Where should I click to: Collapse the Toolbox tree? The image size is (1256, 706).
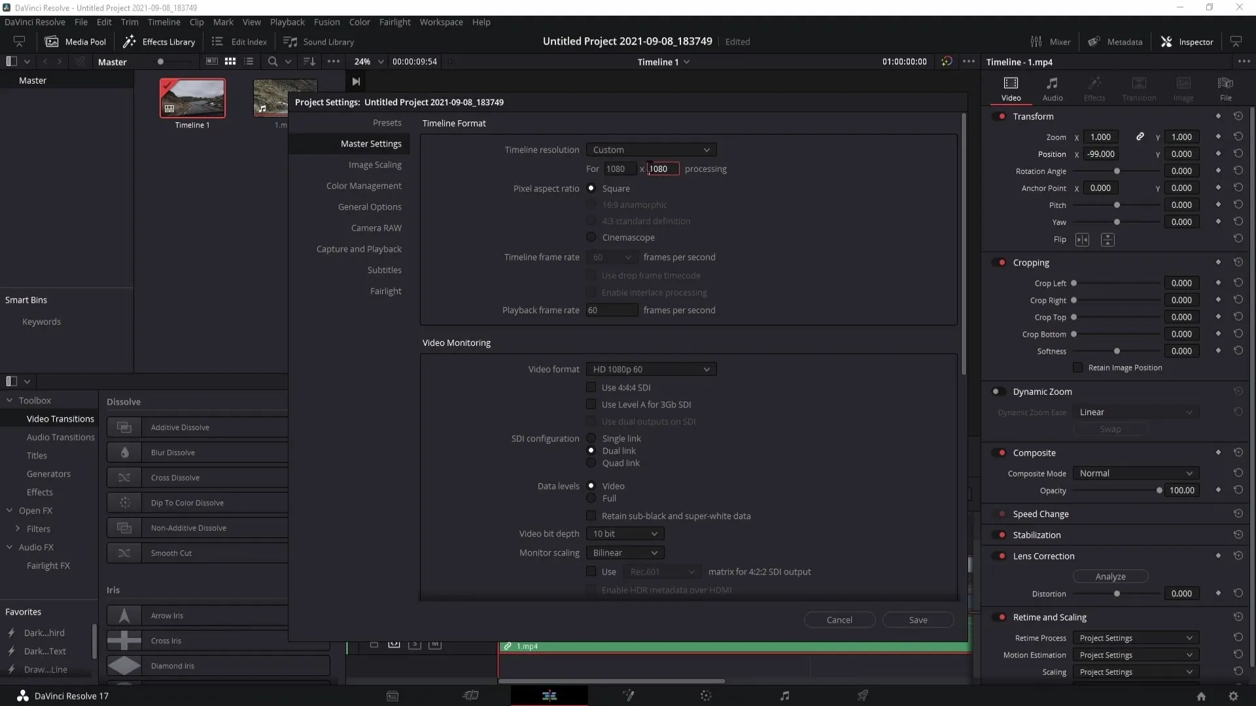tap(9, 400)
